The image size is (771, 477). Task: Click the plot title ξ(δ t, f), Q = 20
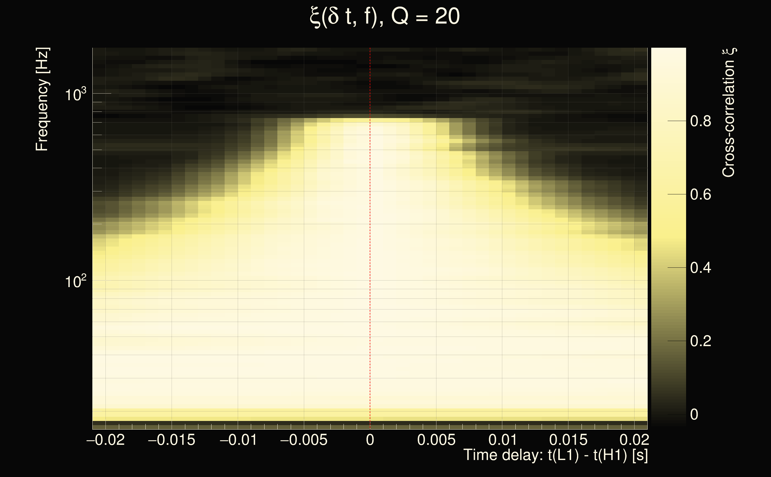[x=385, y=17]
